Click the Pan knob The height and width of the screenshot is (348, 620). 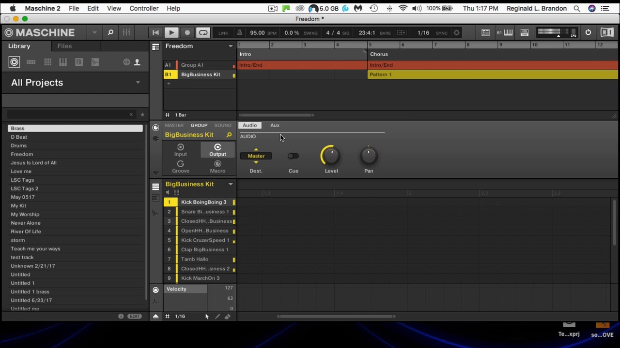[x=369, y=156]
